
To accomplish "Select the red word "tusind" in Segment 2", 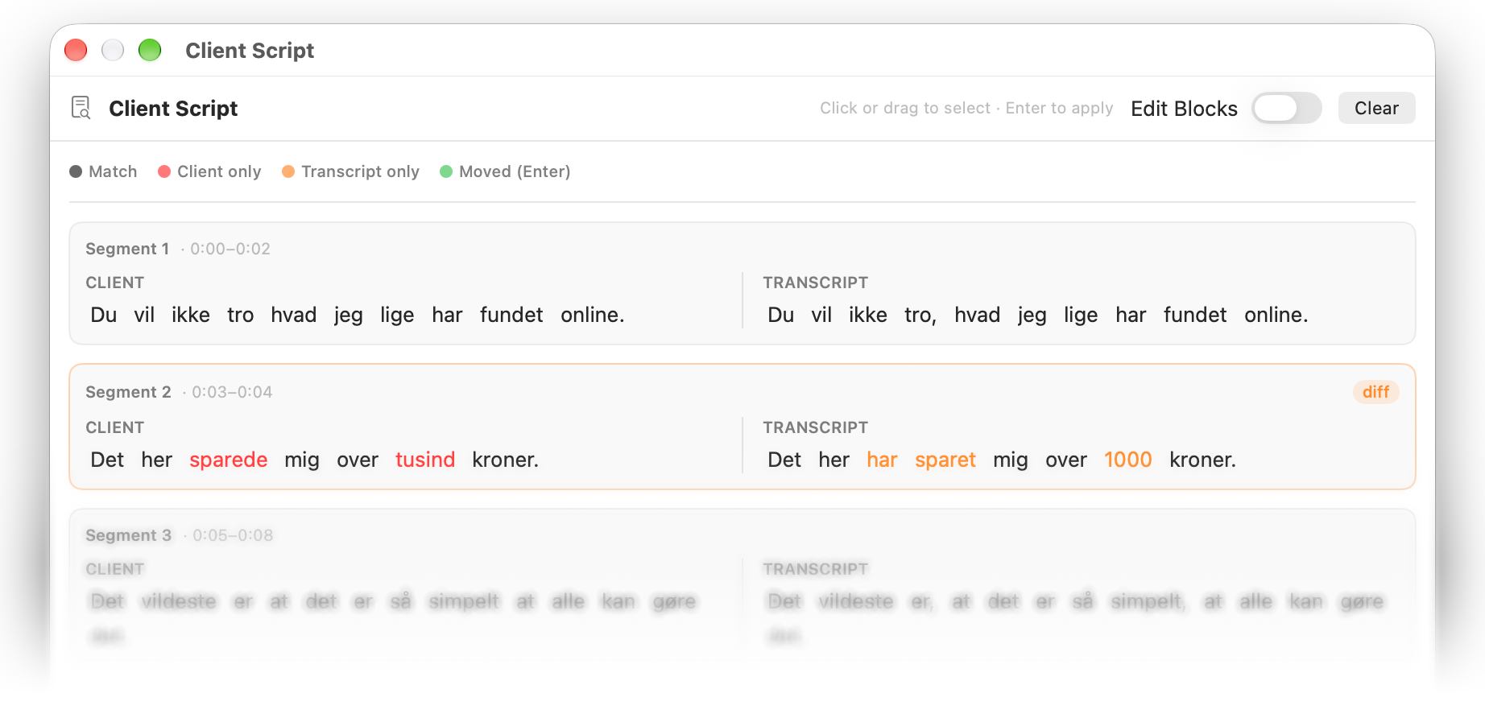I will (425, 460).
